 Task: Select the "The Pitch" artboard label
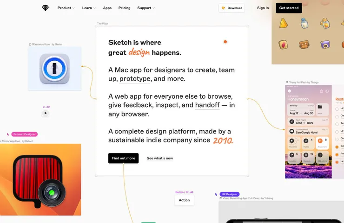click(102, 24)
